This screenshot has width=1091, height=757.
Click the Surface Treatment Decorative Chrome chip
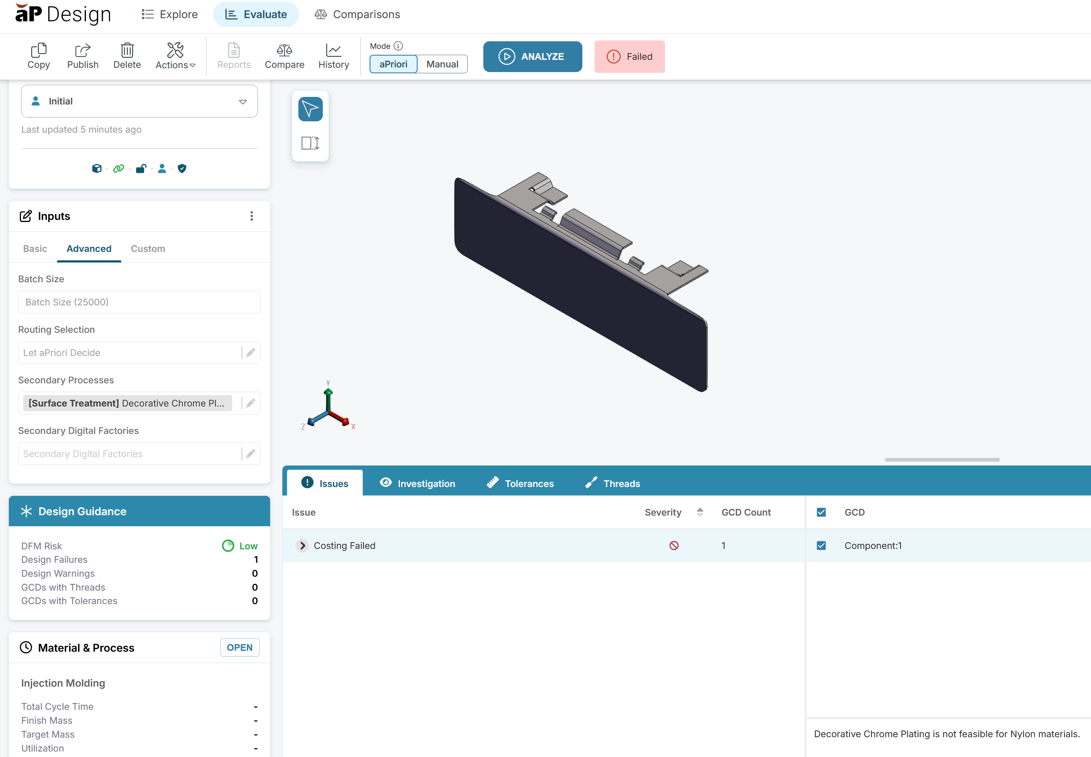point(128,403)
